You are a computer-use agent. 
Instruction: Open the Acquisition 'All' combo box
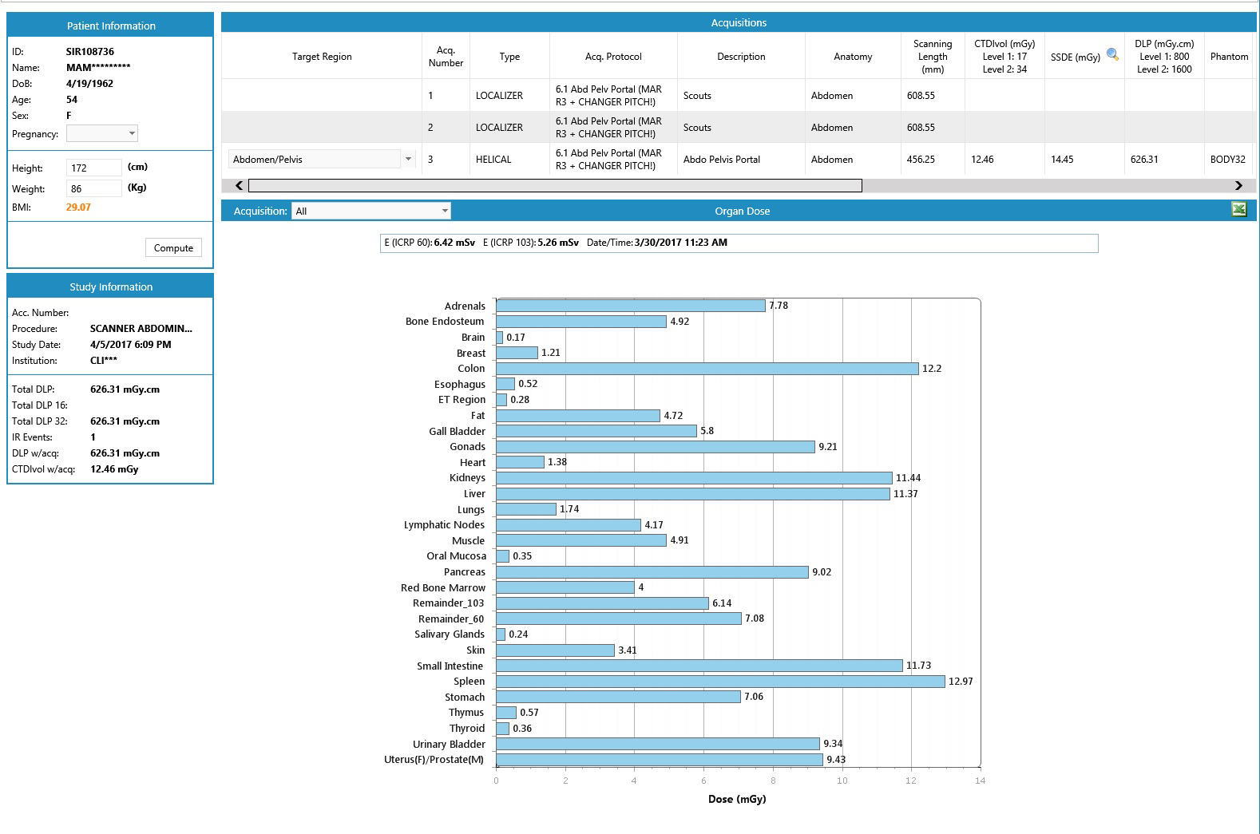371,211
